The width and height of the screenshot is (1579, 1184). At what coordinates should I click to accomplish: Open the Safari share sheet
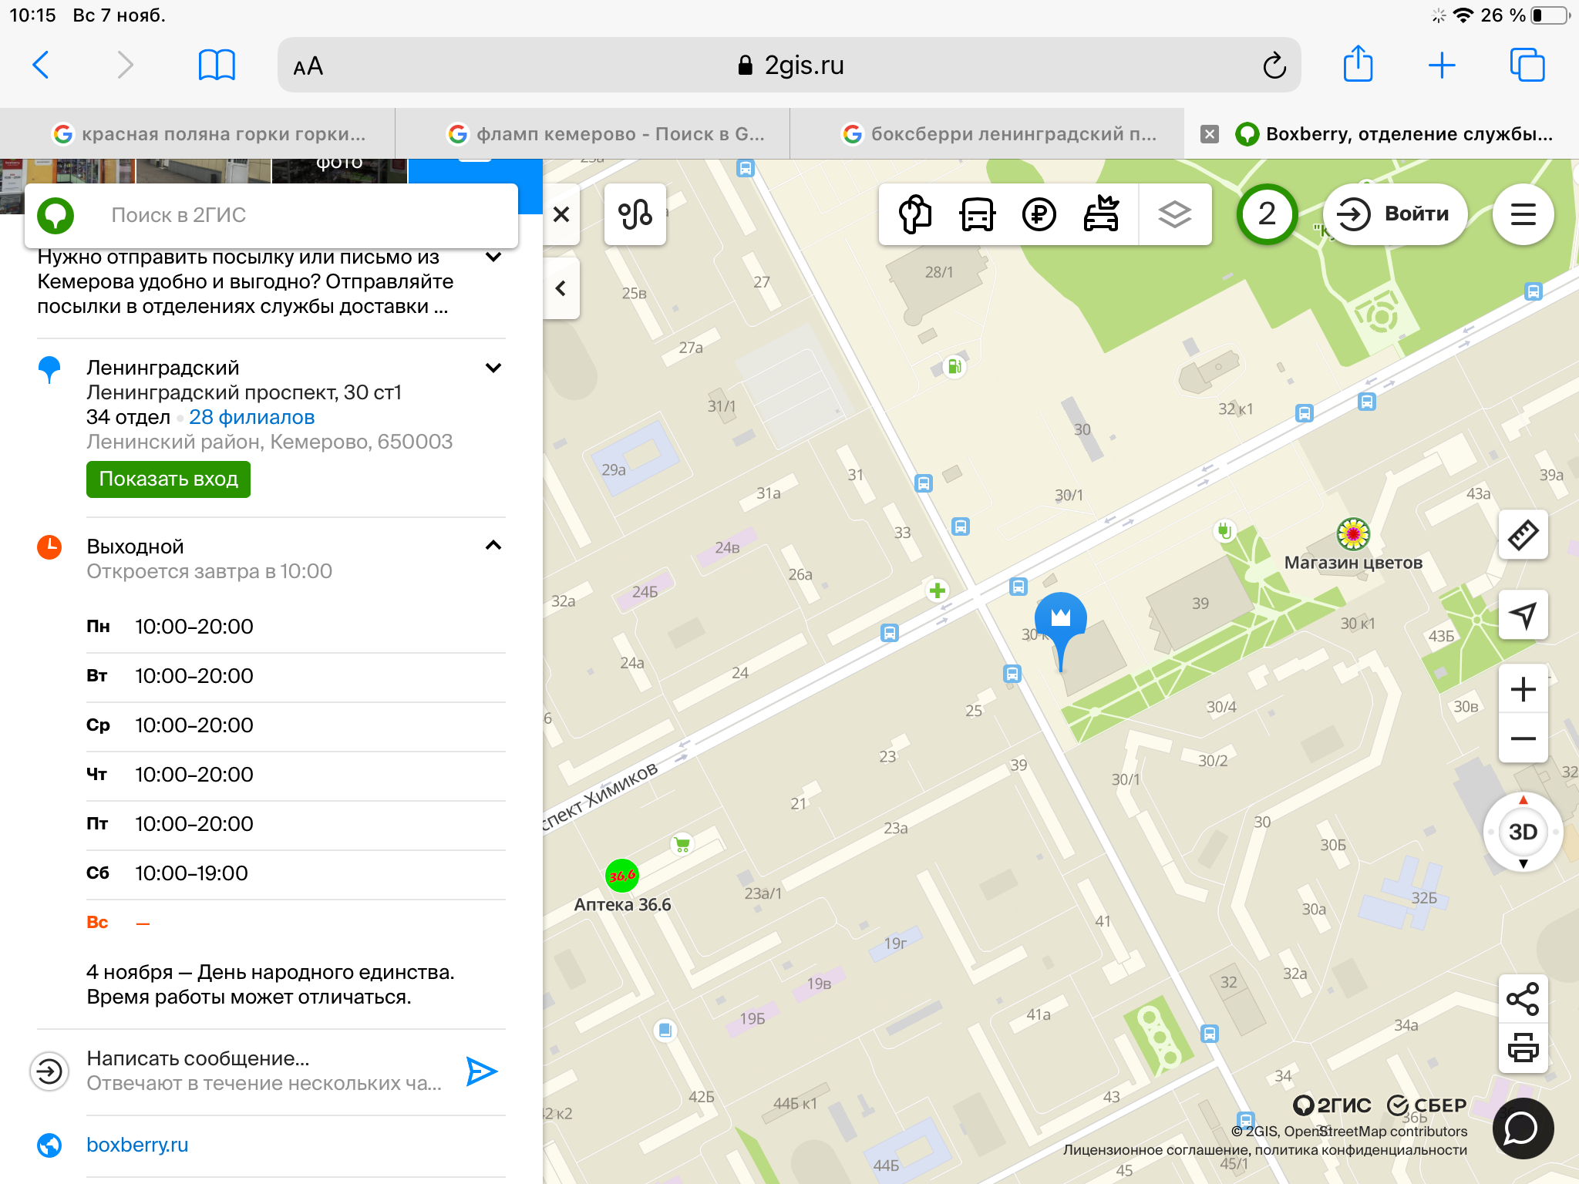point(1358,63)
